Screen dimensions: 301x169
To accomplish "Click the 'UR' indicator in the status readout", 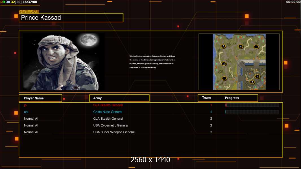I will coord(3,2).
